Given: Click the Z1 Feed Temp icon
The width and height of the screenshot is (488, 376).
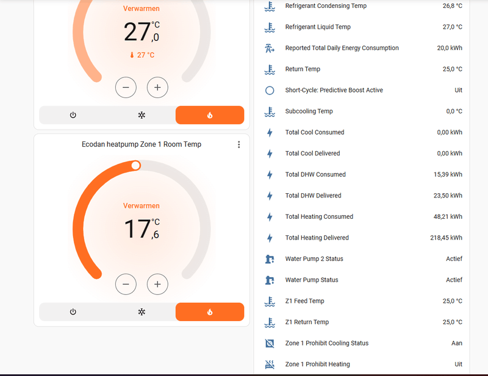Looking at the screenshot, I should click(270, 301).
